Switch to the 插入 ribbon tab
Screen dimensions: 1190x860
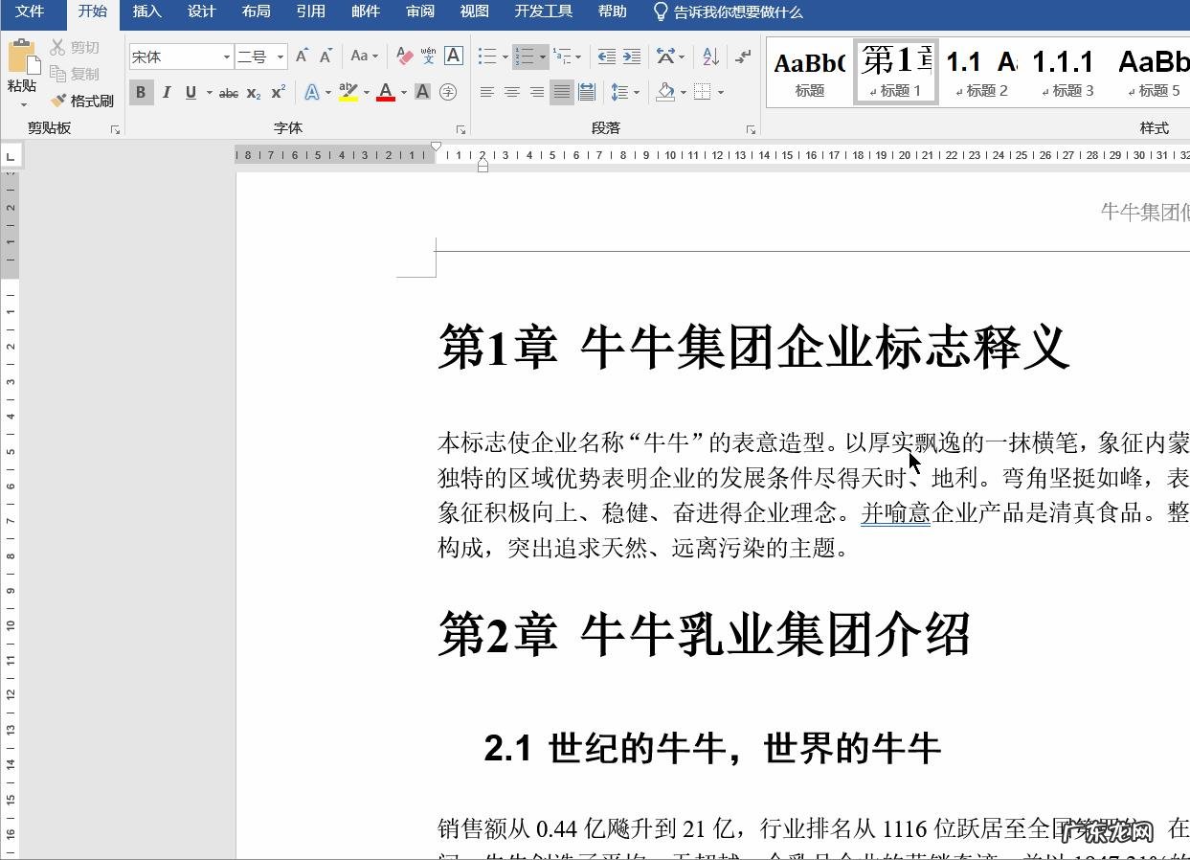click(146, 11)
